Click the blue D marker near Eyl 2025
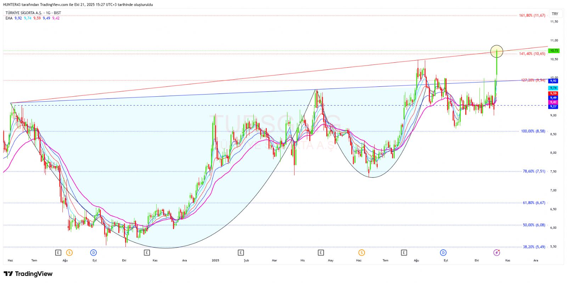Screen dimensions: 567x283 (443, 253)
